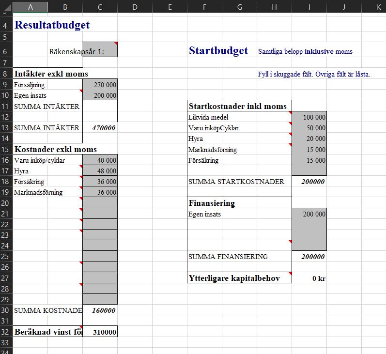Screen dimensions: 386x354
Task: Select column A header
Action: click(31, 7)
